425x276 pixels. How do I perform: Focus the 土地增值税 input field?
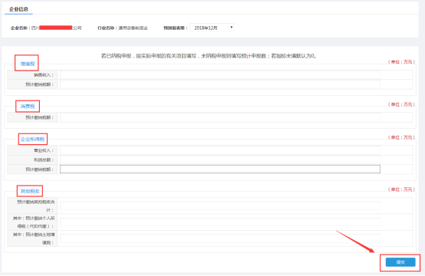coord(220,238)
